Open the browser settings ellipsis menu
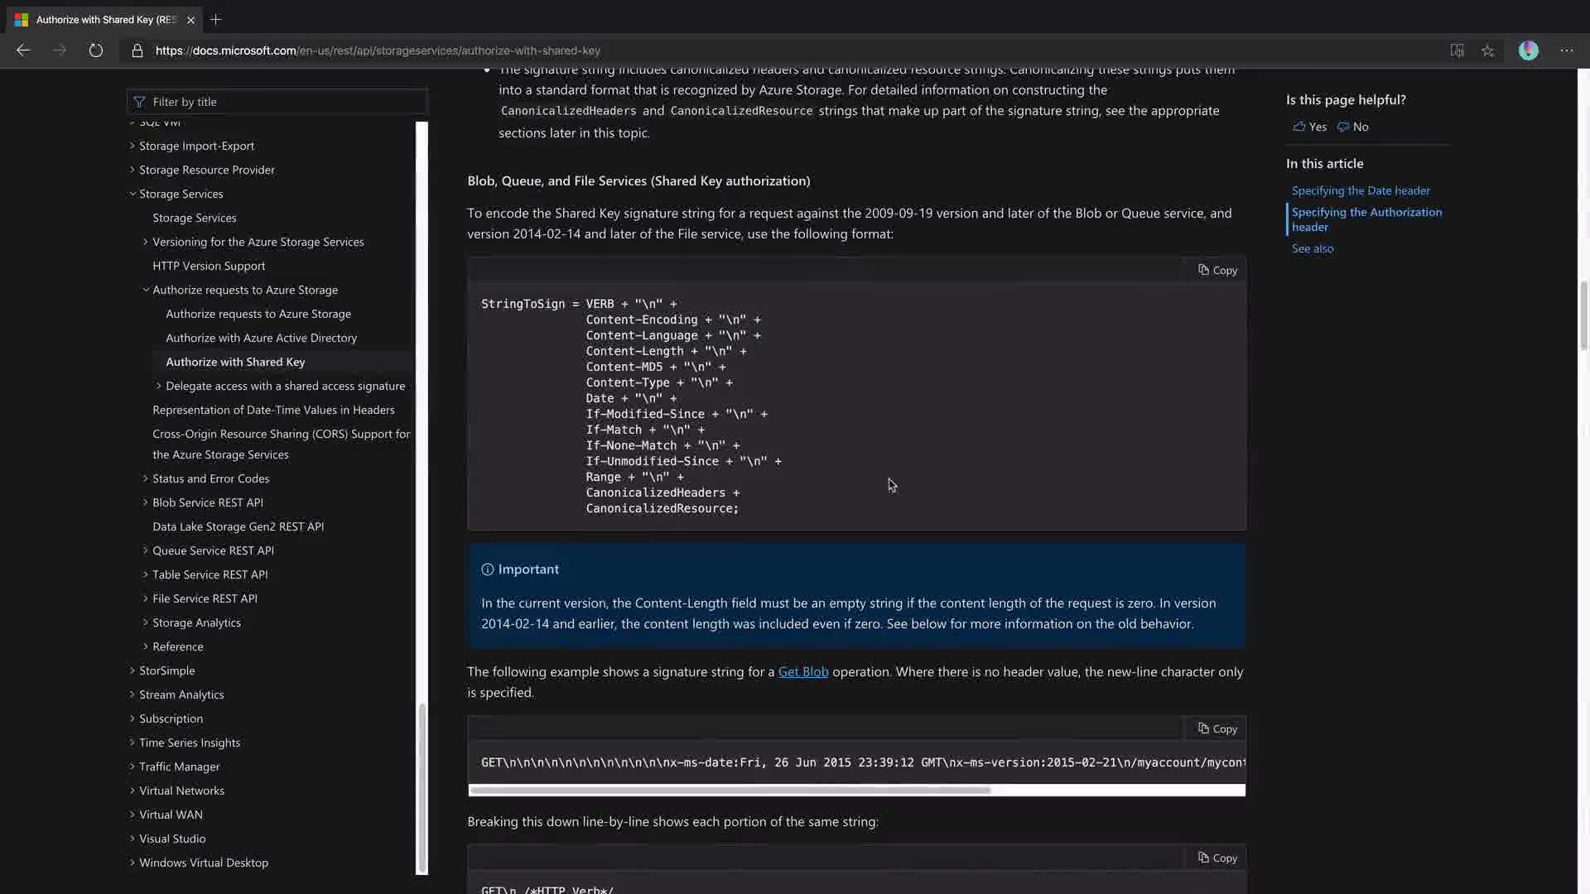This screenshot has height=894, width=1590. 1567,50
